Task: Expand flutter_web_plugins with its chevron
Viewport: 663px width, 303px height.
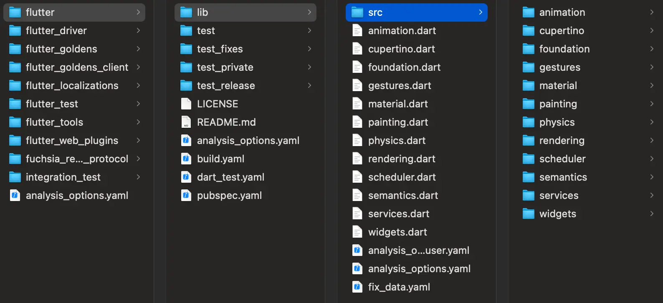Action: pos(138,141)
